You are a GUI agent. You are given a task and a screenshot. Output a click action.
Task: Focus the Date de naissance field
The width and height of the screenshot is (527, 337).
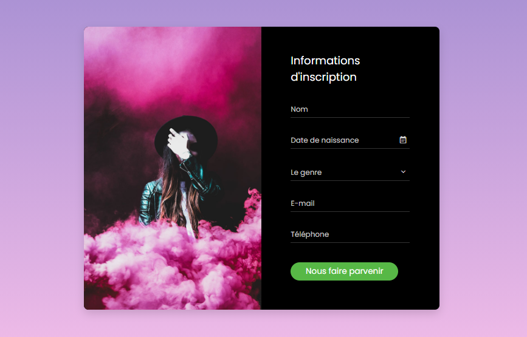tap(350, 140)
